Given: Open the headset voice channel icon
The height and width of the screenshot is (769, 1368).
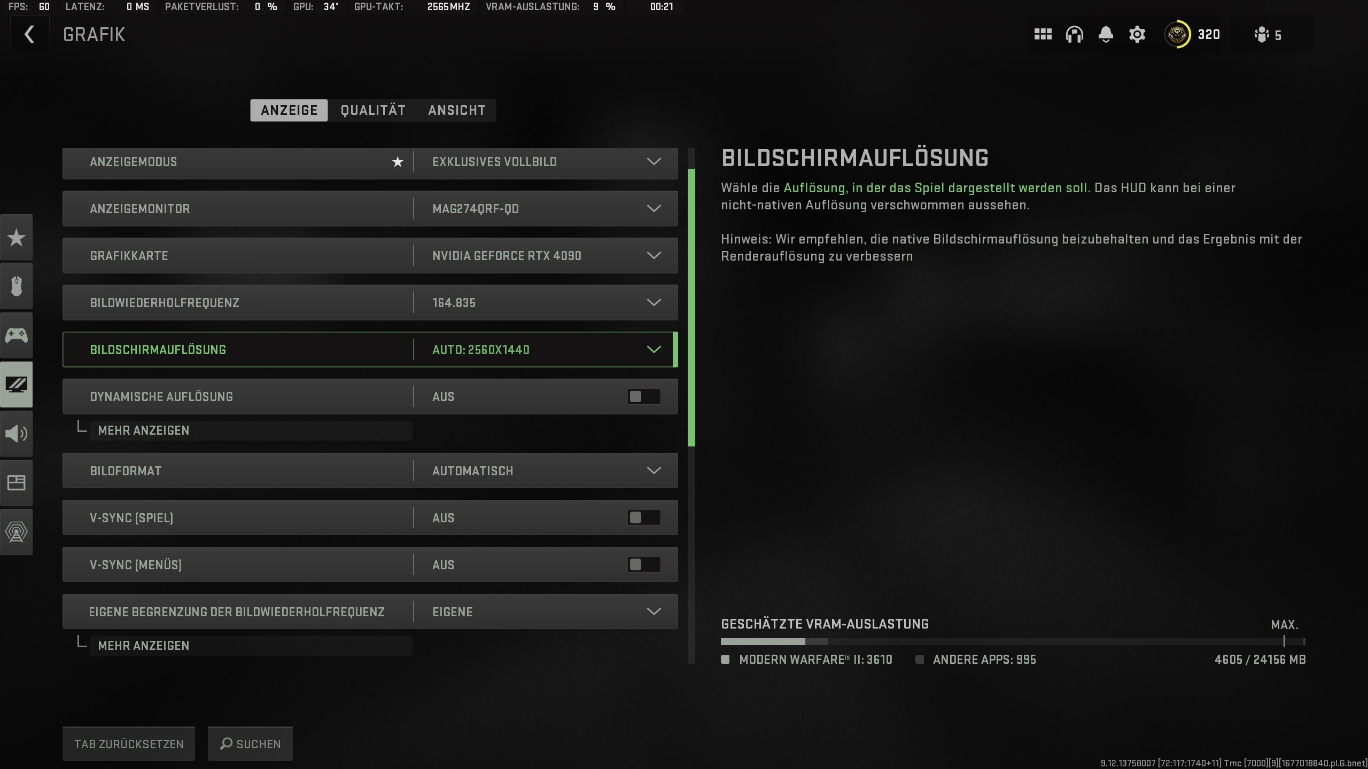Looking at the screenshot, I should click(x=1074, y=35).
